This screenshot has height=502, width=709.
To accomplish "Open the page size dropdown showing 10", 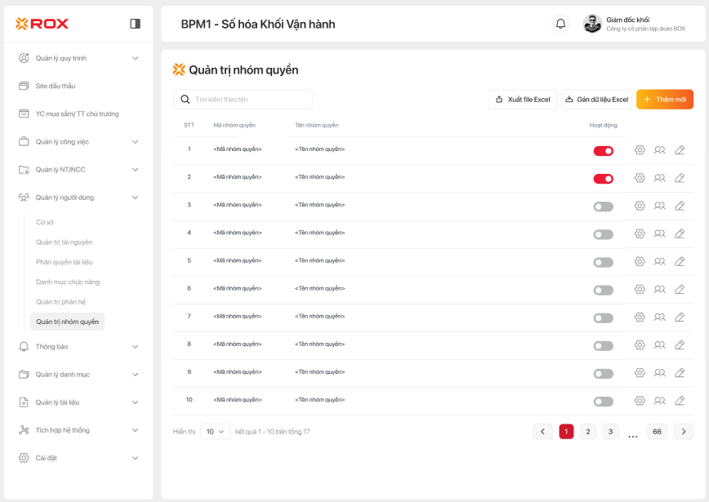I will [216, 432].
